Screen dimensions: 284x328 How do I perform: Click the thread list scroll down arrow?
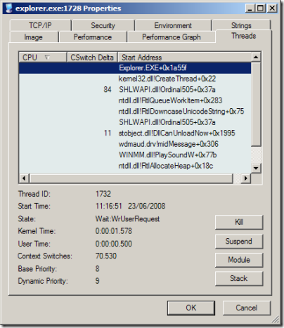pos(256,168)
